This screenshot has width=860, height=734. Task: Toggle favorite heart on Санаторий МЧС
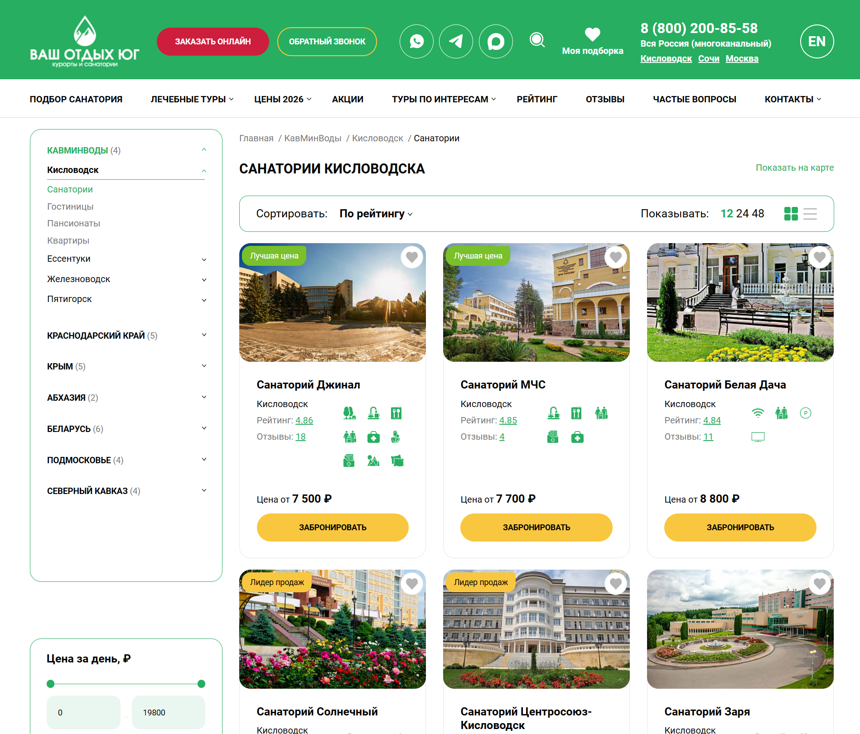tap(615, 257)
